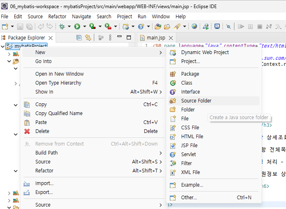This screenshot has width=286, height=209.
Task: Click the Open Task folder icon
Action: click(x=167, y=27)
